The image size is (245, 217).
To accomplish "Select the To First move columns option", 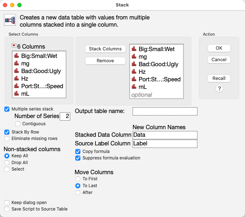I will [78, 179].
